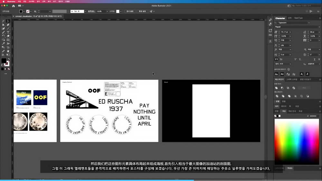
Task: Open the Edit Toolbar three-dots button
Action: (6, 74)
